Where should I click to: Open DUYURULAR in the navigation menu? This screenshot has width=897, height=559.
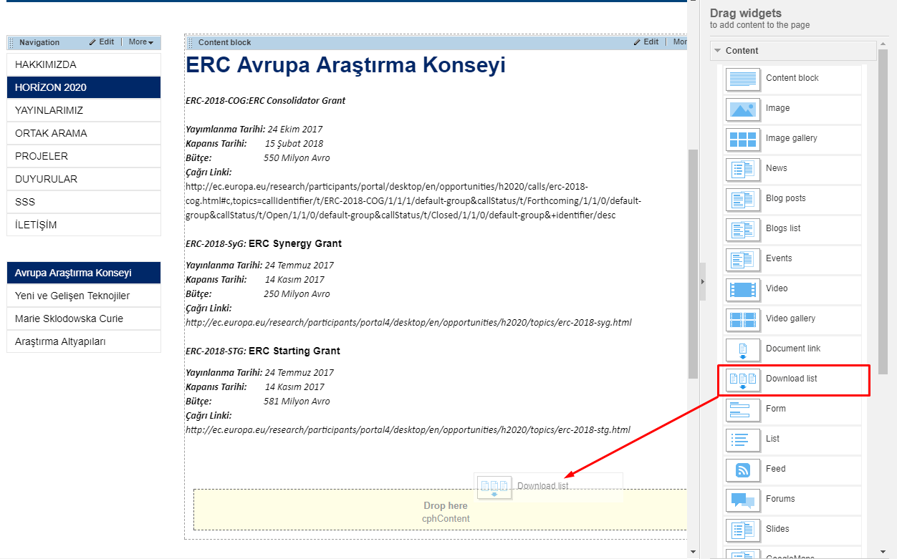tap(84, 179)
